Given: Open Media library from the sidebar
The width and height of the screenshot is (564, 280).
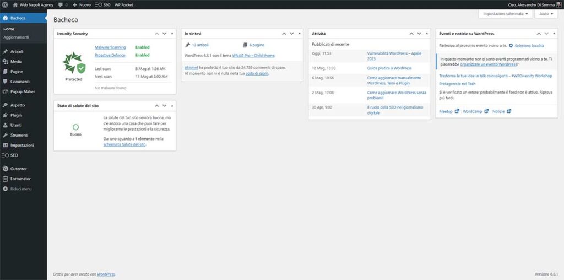Looking at the screenshot, I should coord(16,62).
